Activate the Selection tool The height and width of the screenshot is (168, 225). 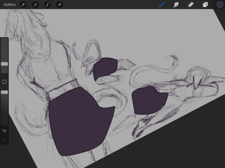click(47, 5)
